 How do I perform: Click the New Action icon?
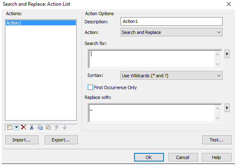tap(9, 128)
